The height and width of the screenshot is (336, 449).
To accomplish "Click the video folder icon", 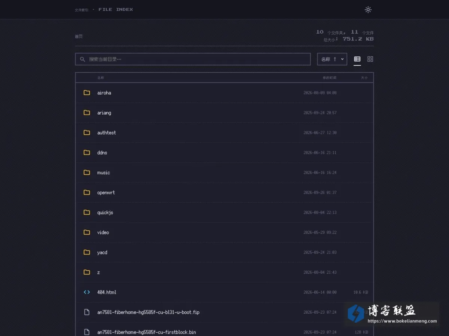I will pyautogui.click(x=87, y=232).
